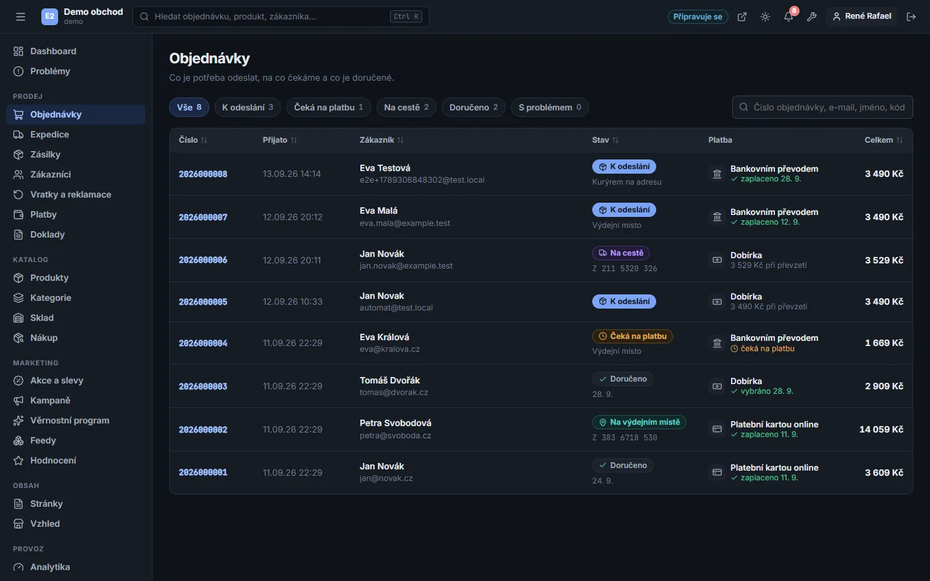Open order 2026000007

203,218
